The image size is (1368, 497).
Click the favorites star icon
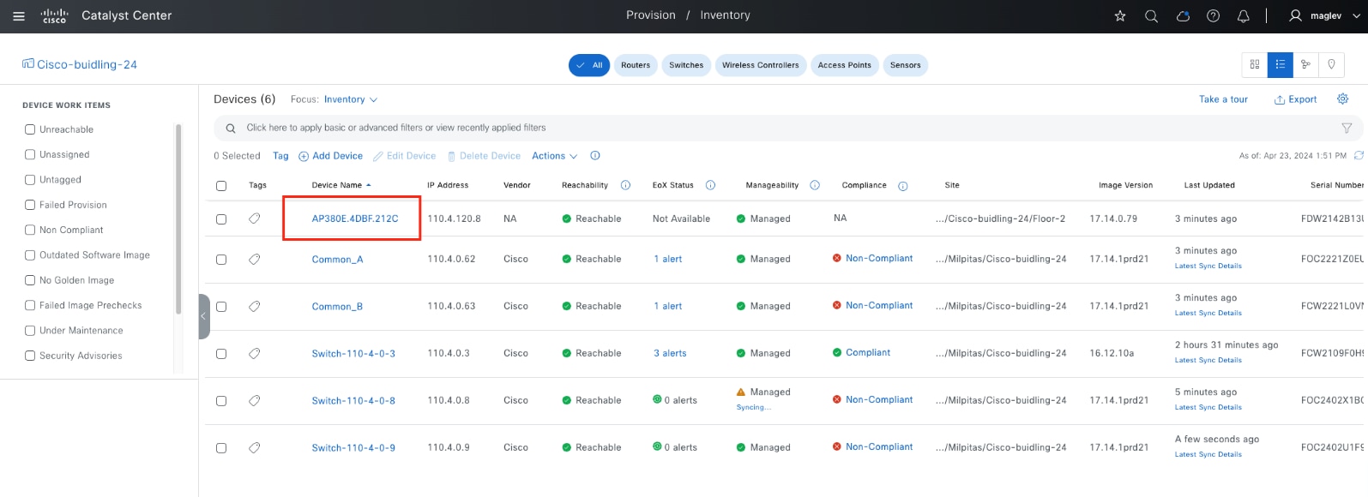tap(1119, 16)
